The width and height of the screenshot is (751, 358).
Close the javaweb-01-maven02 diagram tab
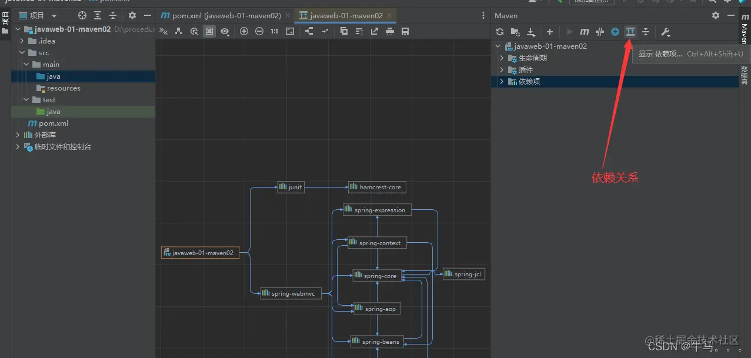click(390, 16)
